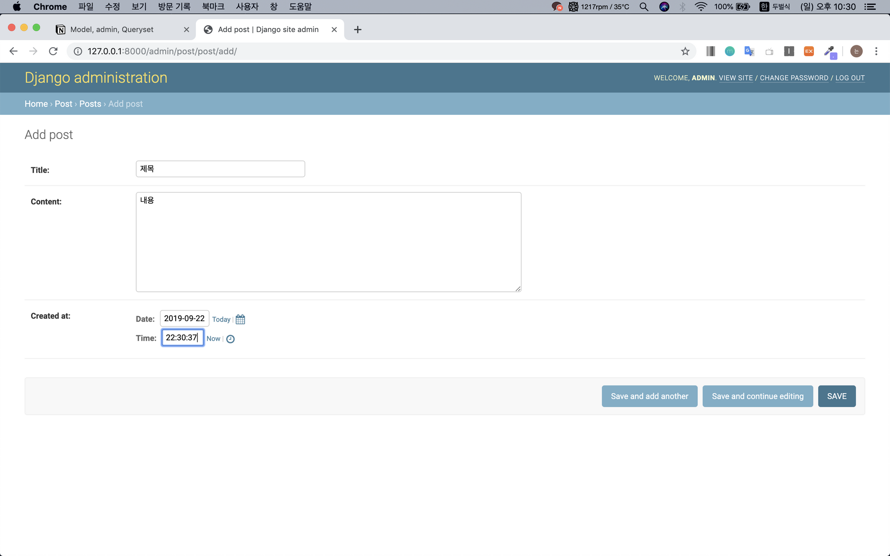Bookmark this page with star icon
The image size is (890, 556).
coord(685,51)
